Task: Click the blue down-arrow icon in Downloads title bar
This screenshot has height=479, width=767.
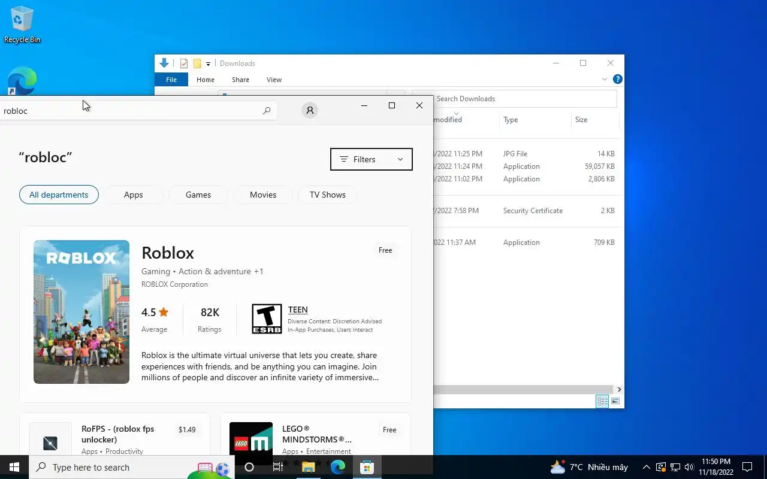Action: [x=164, y=63]
